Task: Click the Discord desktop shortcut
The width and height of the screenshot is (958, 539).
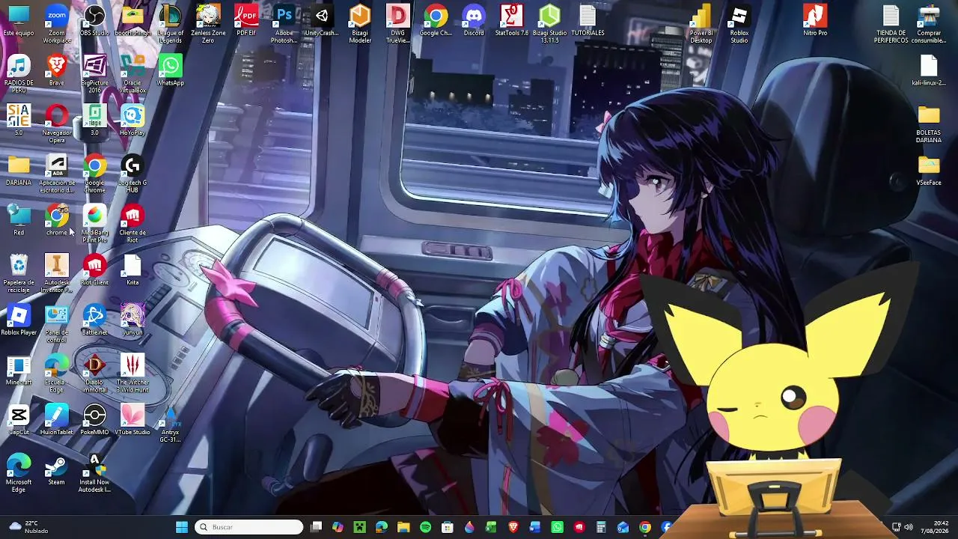Action: tap(474, 21)
